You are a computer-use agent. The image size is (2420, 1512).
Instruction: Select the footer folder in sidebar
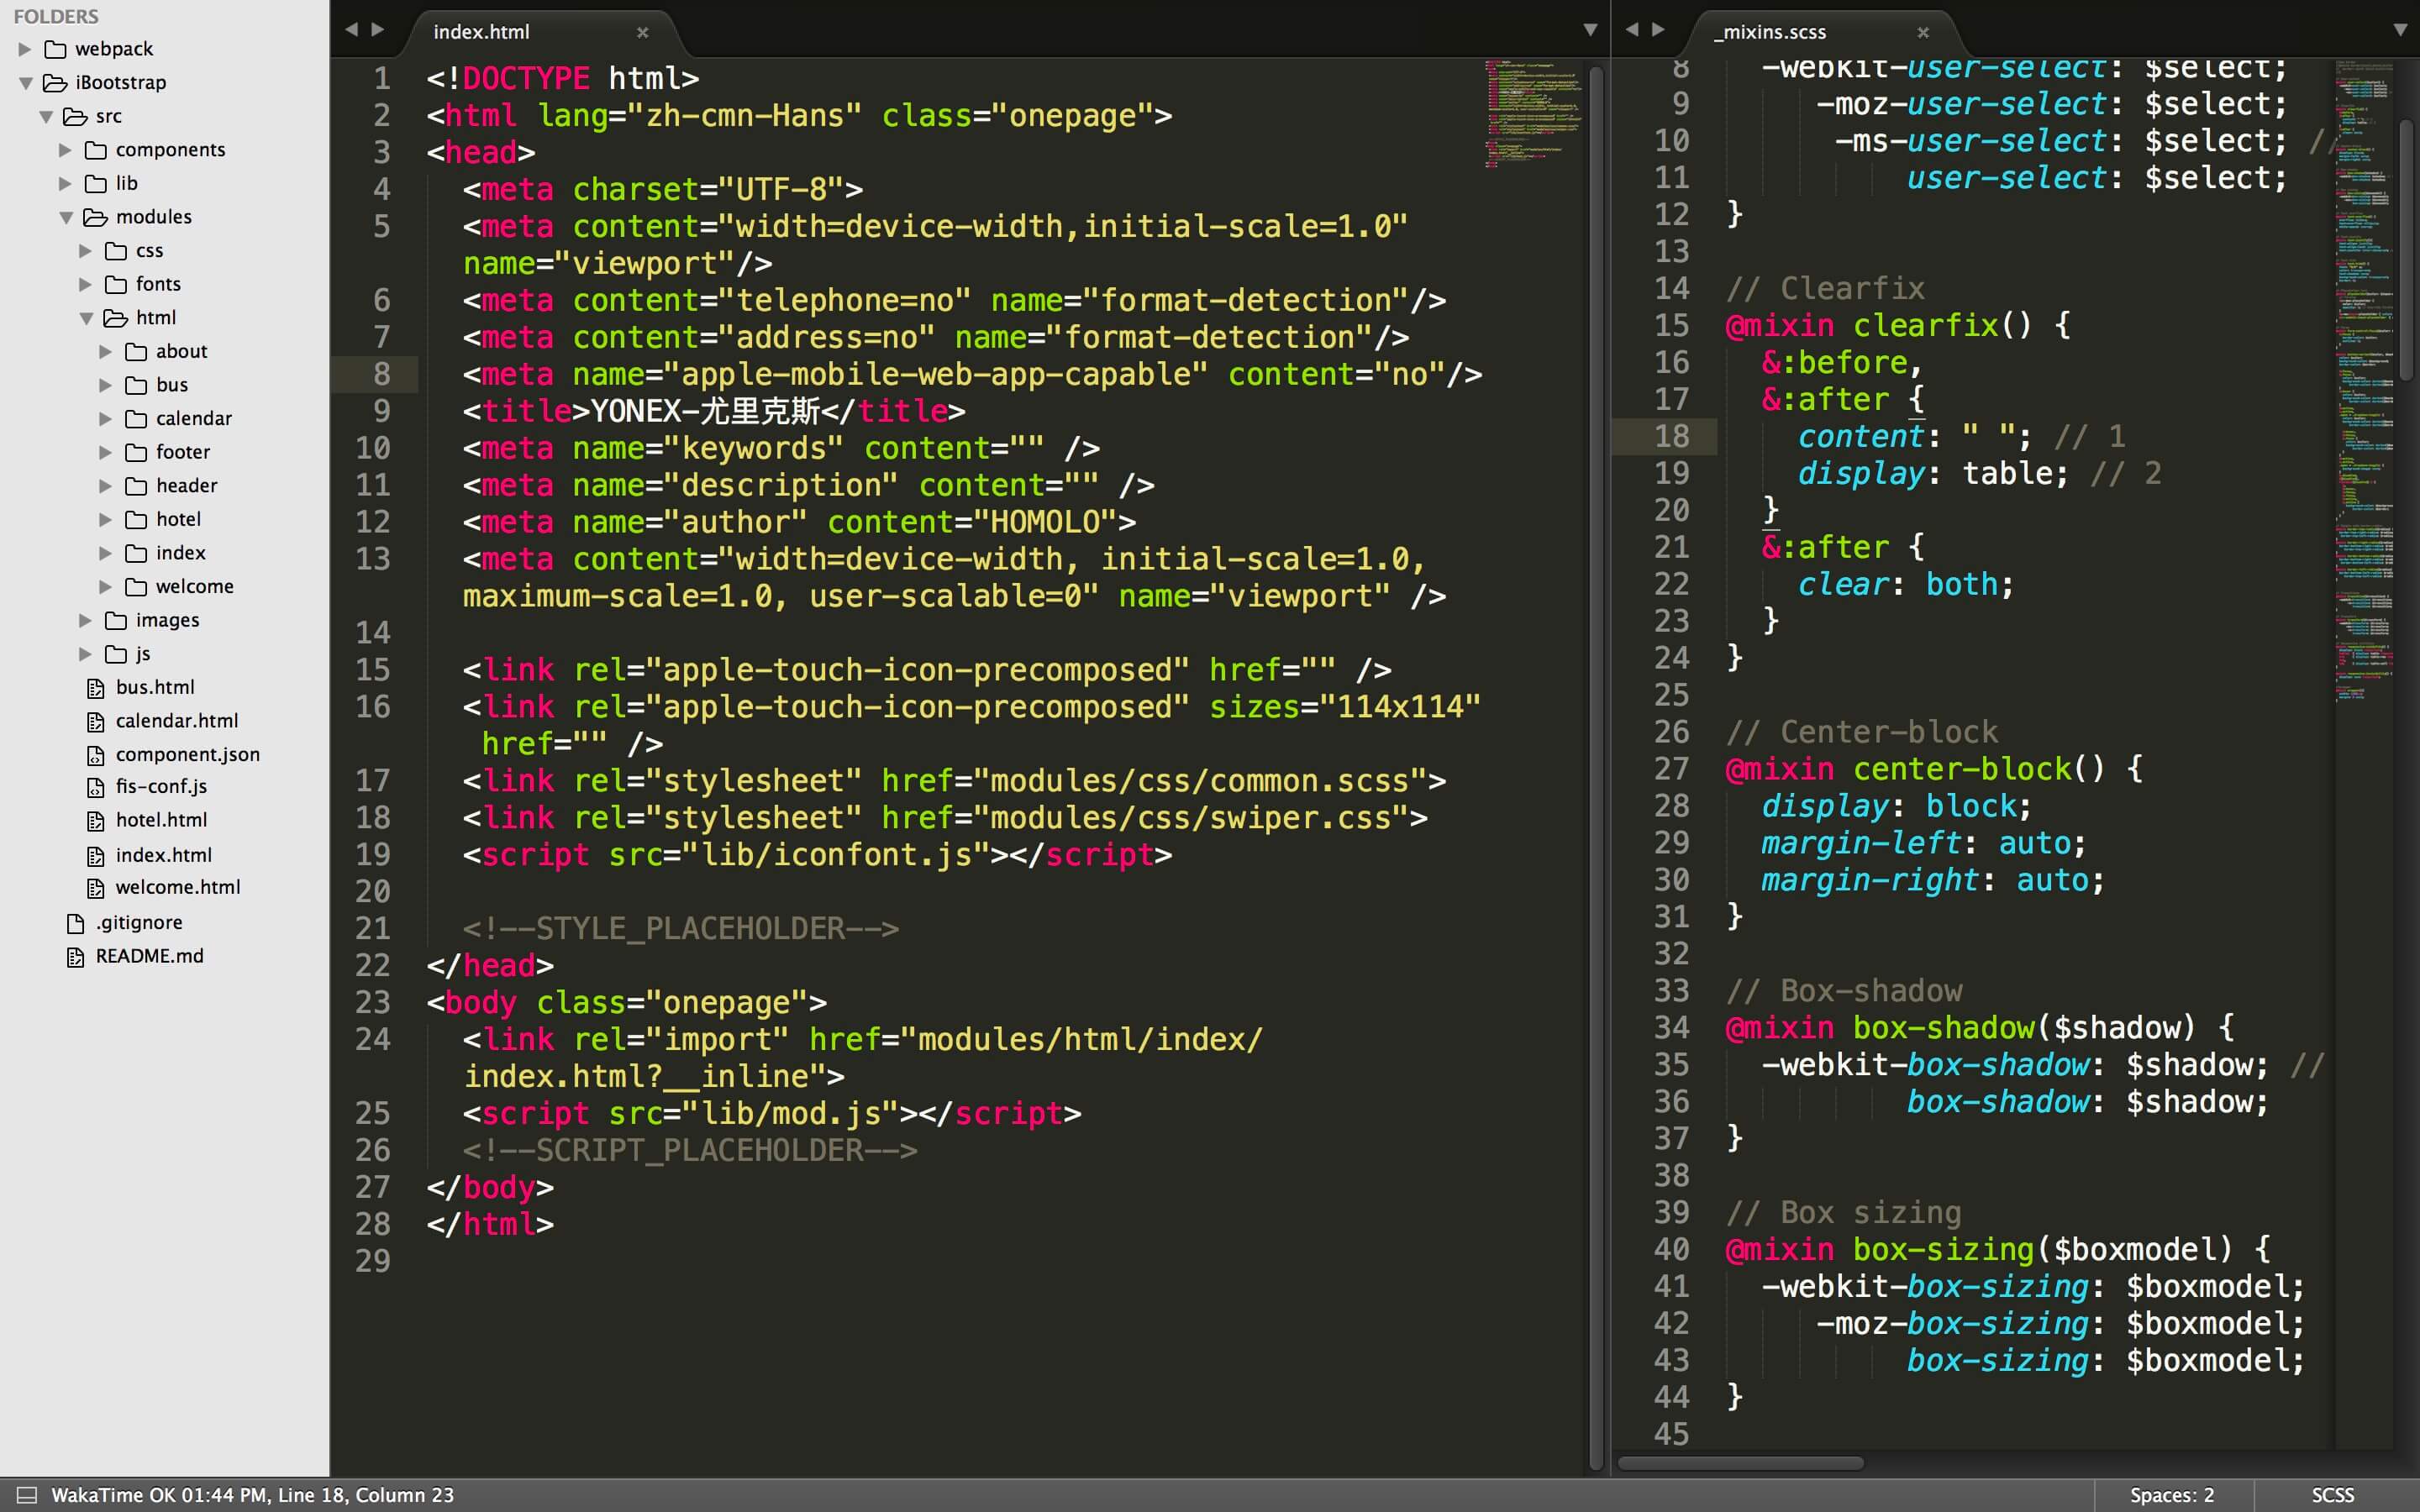point(183,452)
